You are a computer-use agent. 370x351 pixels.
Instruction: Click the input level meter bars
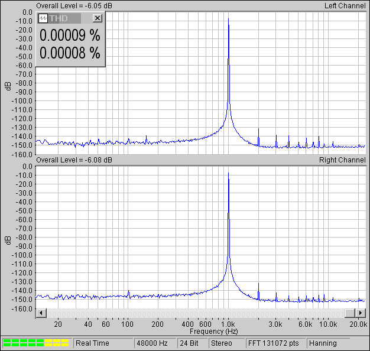point(36,343)
